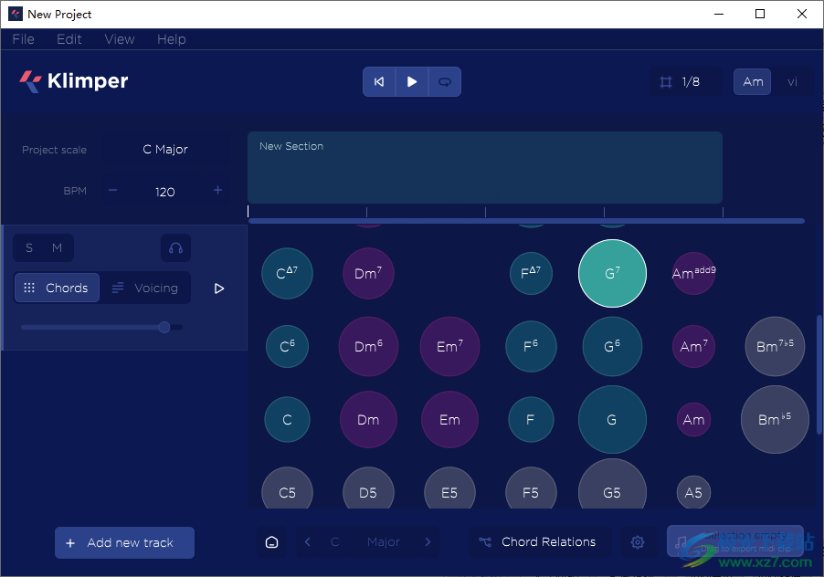The height and width of the screenshot is (577, 824).
Task: Switch to the Voicing tab
Action: [x=145, y=288]
